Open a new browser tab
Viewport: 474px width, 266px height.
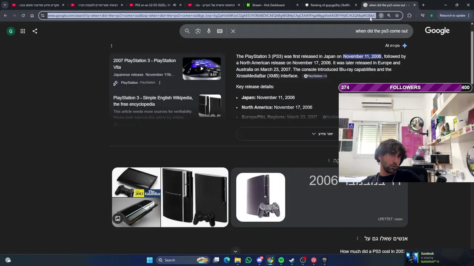pos(423,5)
